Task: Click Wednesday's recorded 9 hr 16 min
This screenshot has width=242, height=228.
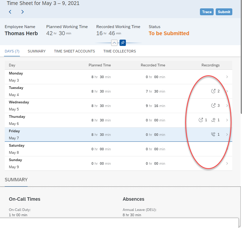Action: pos(155,106)
